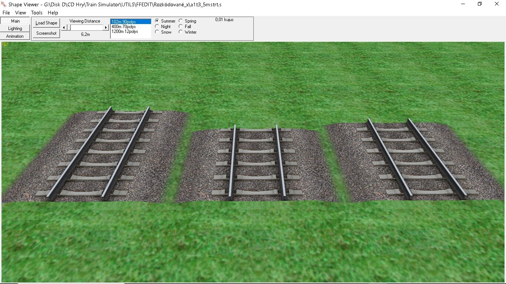Switch to the Animation panel
Screen dimensions: 506x284
pos(15,36)
